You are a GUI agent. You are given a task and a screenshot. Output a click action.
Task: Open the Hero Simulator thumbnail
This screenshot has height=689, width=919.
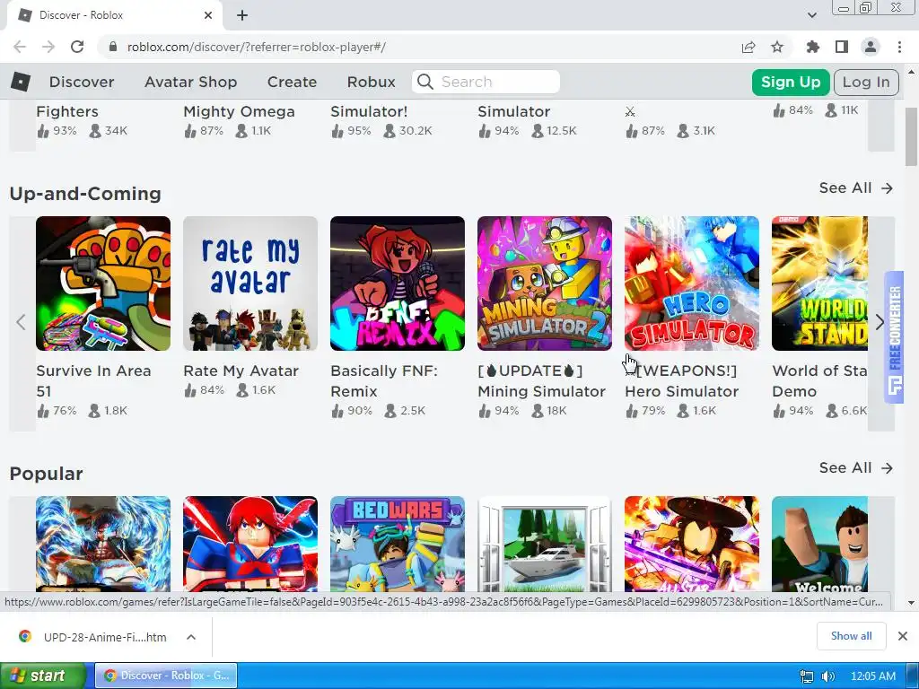point(692,283)
